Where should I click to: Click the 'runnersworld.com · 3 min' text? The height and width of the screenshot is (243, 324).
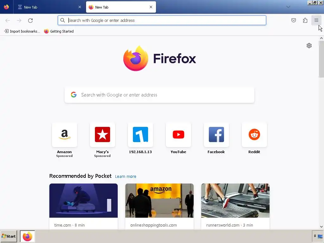[230, 225]
